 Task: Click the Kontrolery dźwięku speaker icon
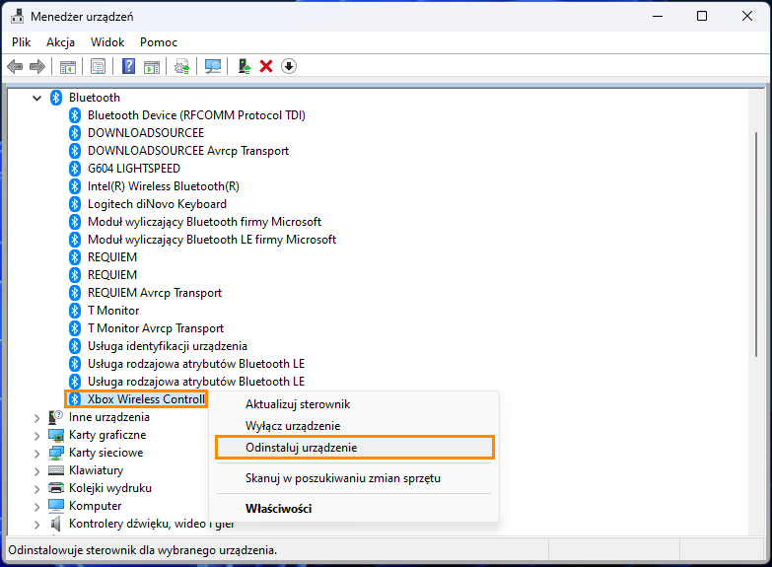[56, 524]
